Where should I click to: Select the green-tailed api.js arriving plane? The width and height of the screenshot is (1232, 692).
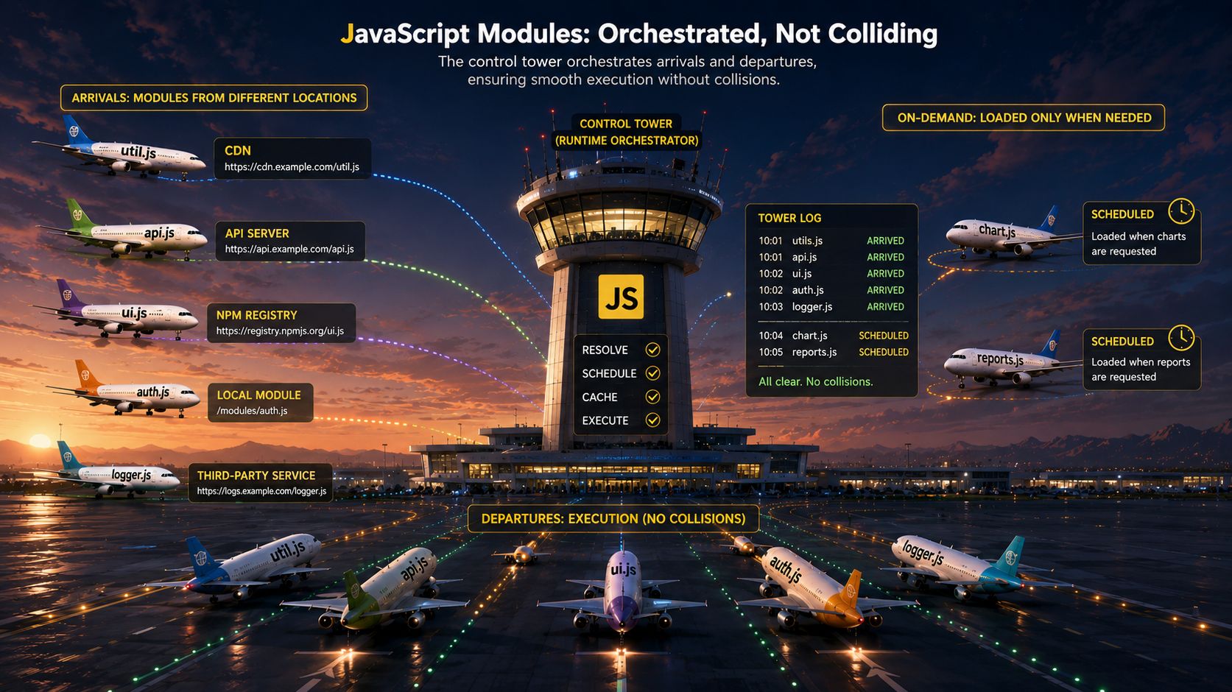coord(125,230)
